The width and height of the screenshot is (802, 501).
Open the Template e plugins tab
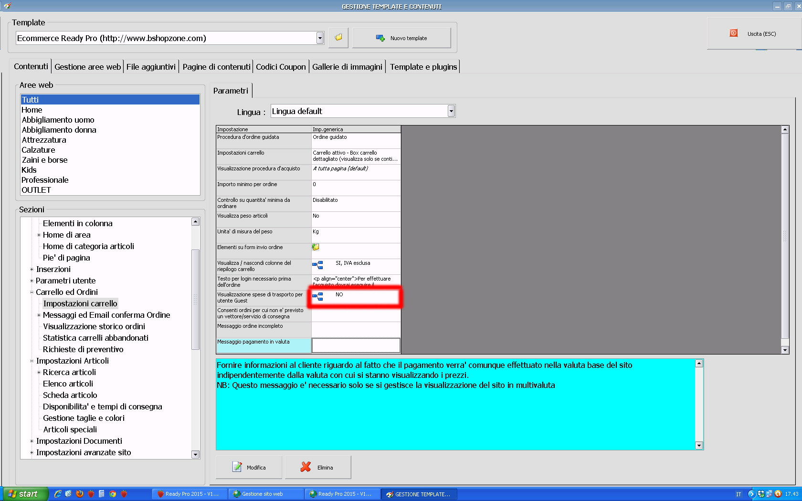click(423, 67)
